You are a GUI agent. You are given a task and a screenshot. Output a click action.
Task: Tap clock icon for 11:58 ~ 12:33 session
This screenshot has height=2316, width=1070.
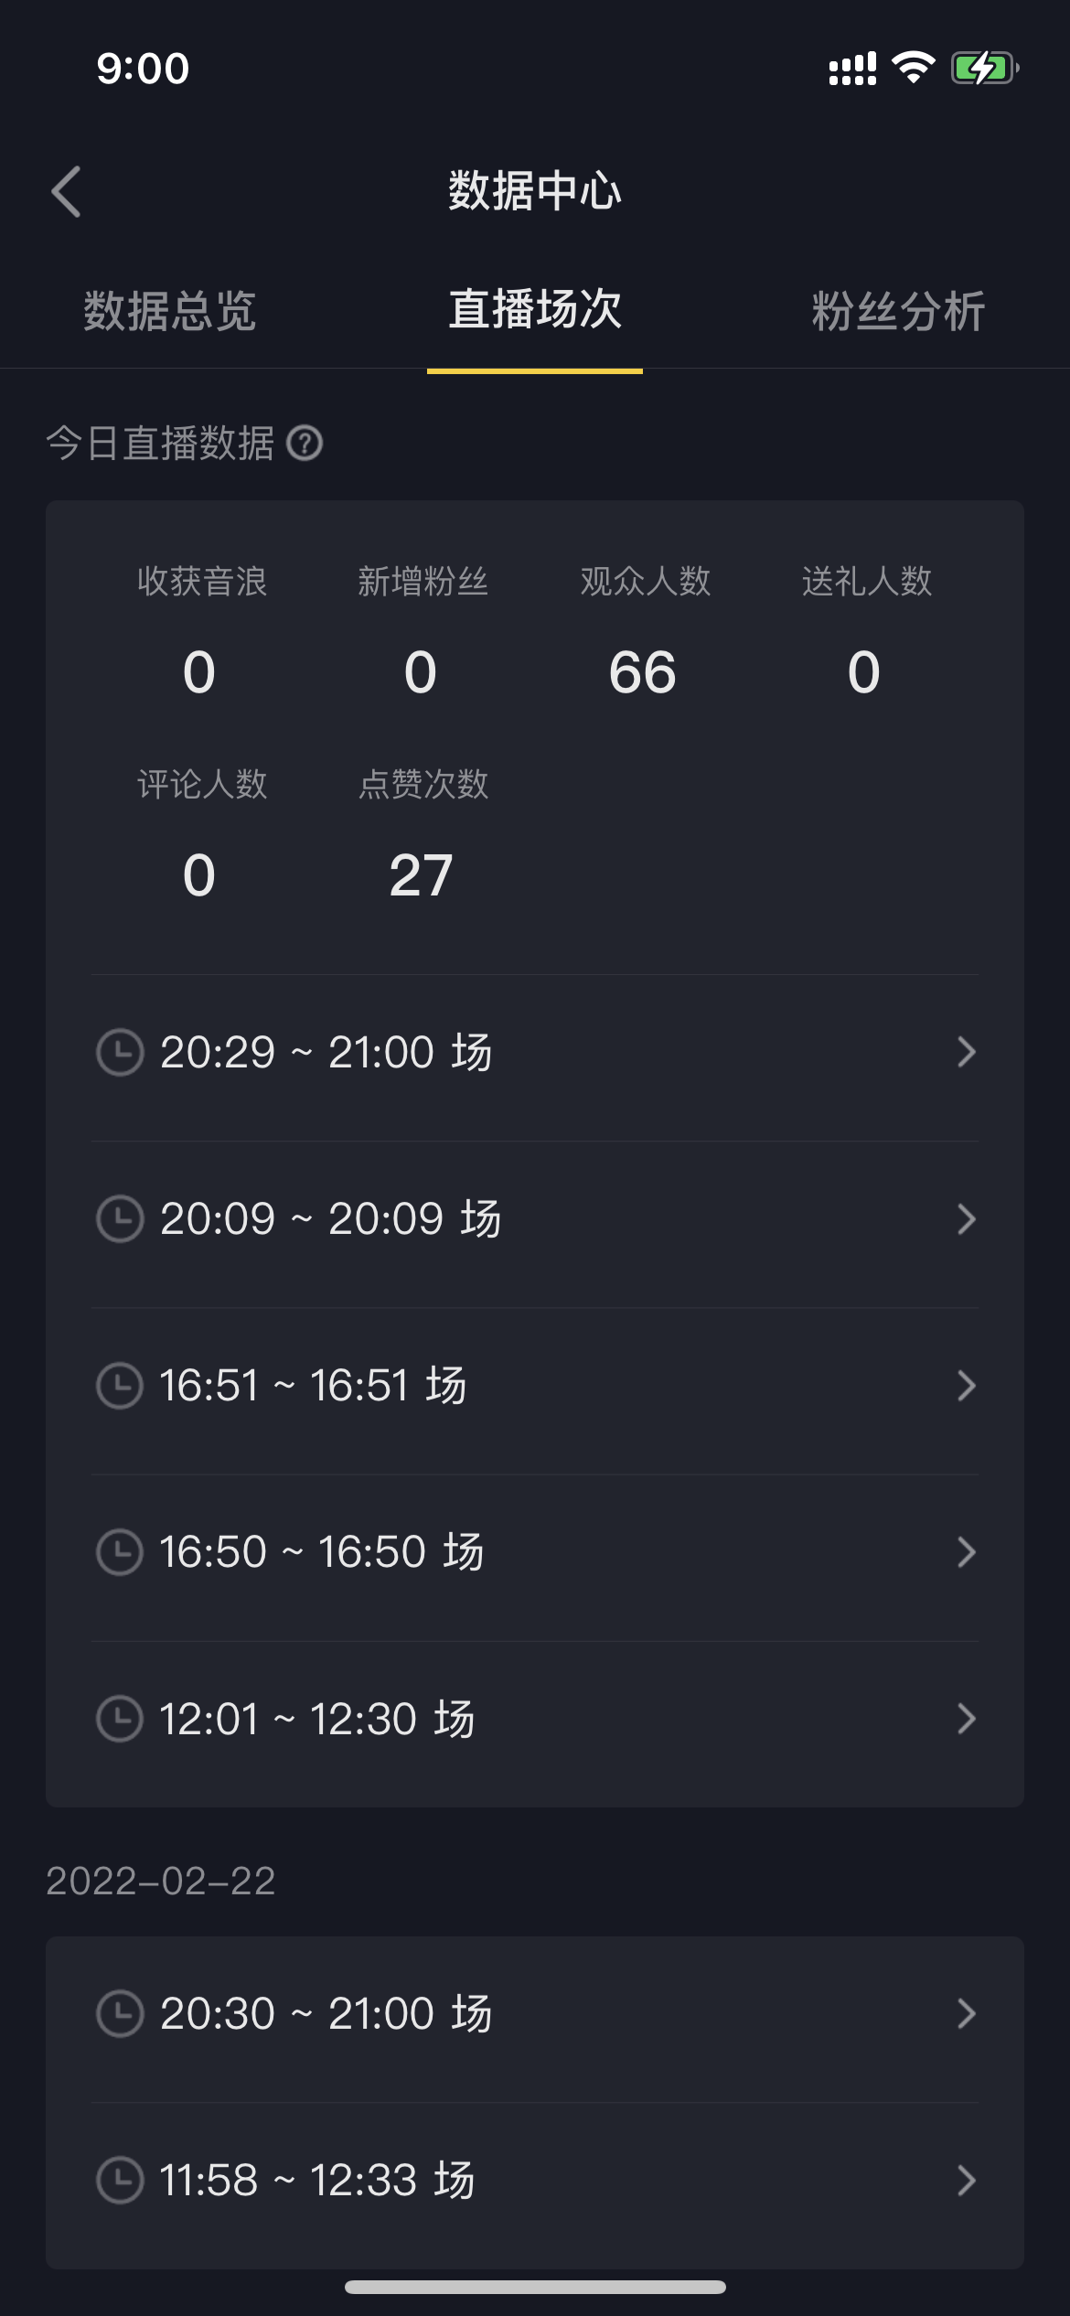(120, 2180)
